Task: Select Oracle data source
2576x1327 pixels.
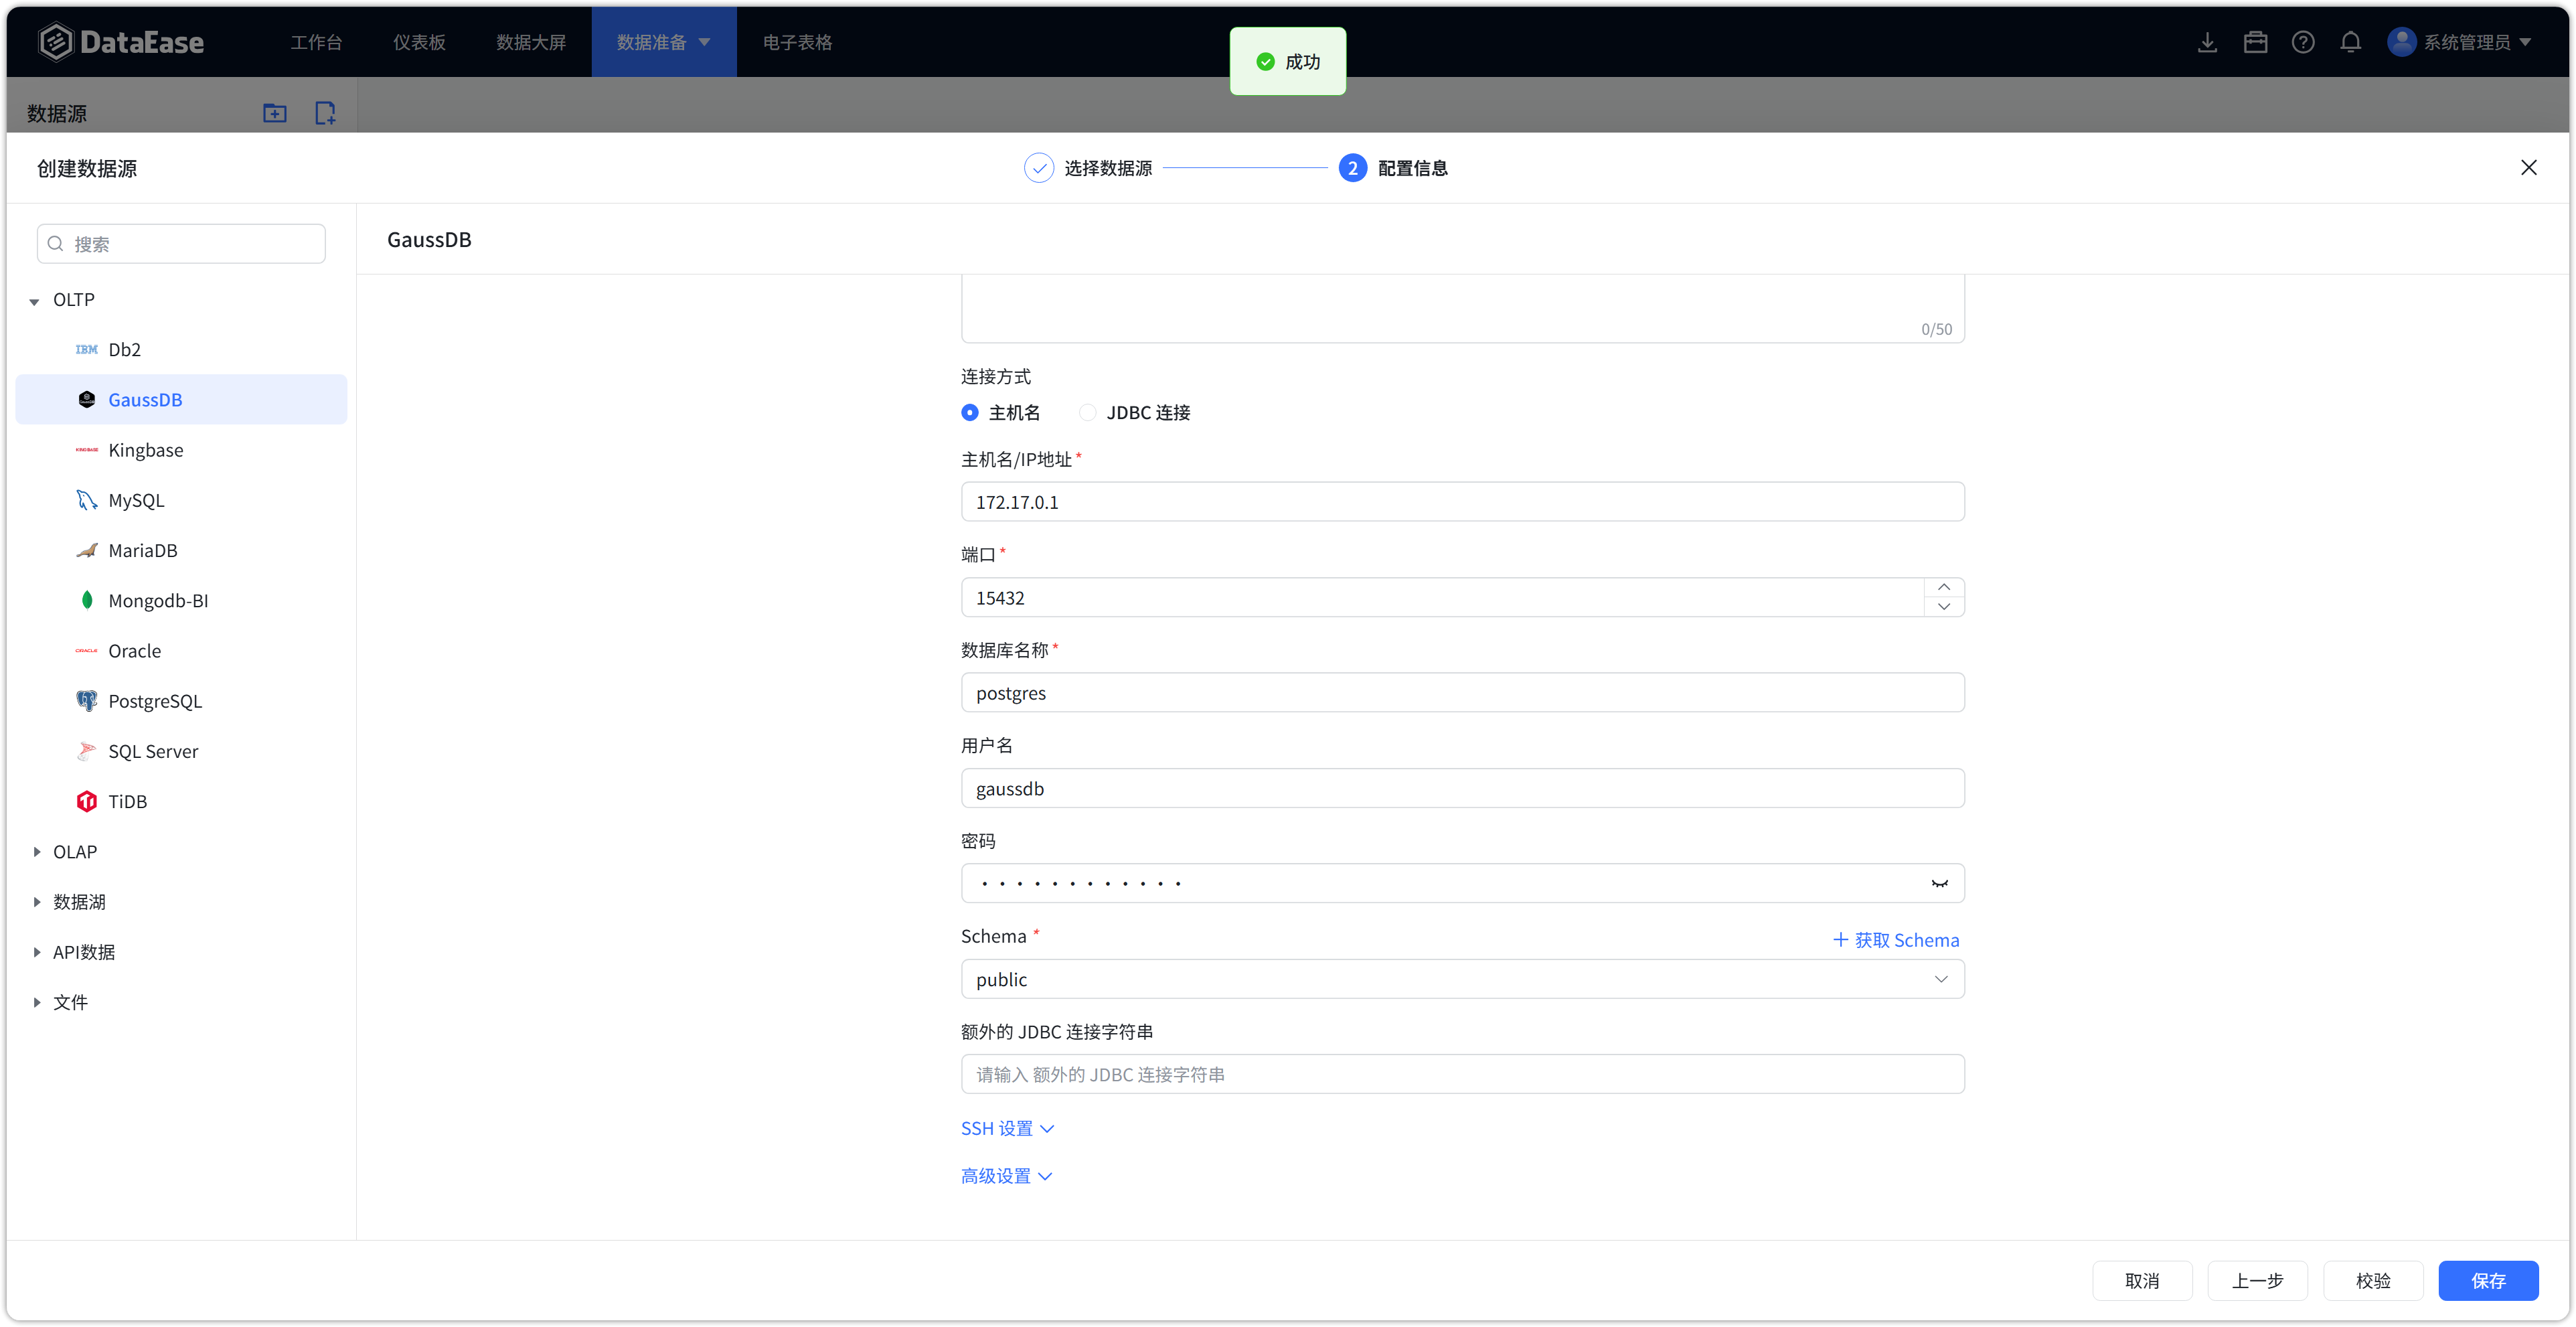Action: tap(181, 651)
